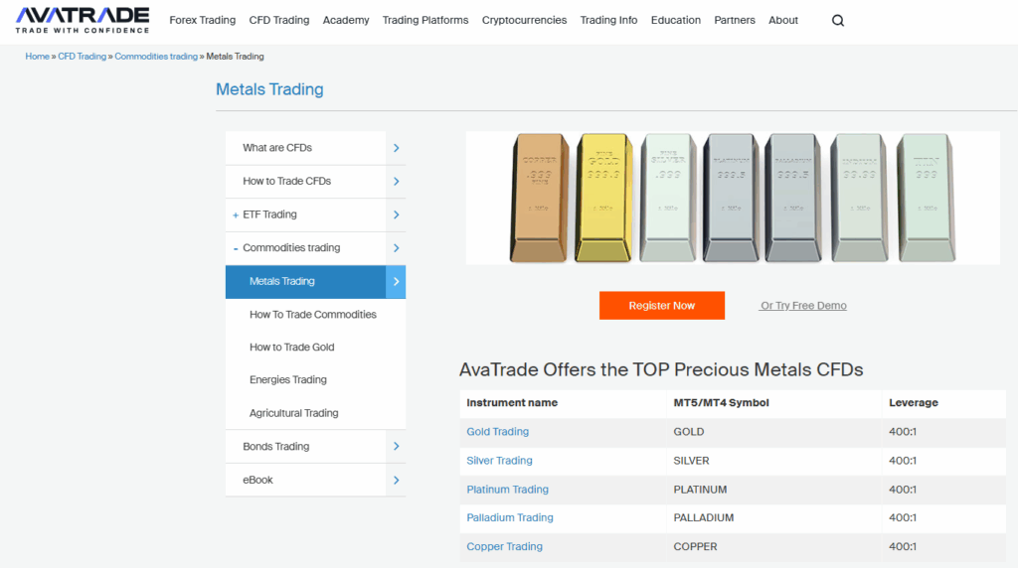Open How To Trade Commodities page

[313, 315]
